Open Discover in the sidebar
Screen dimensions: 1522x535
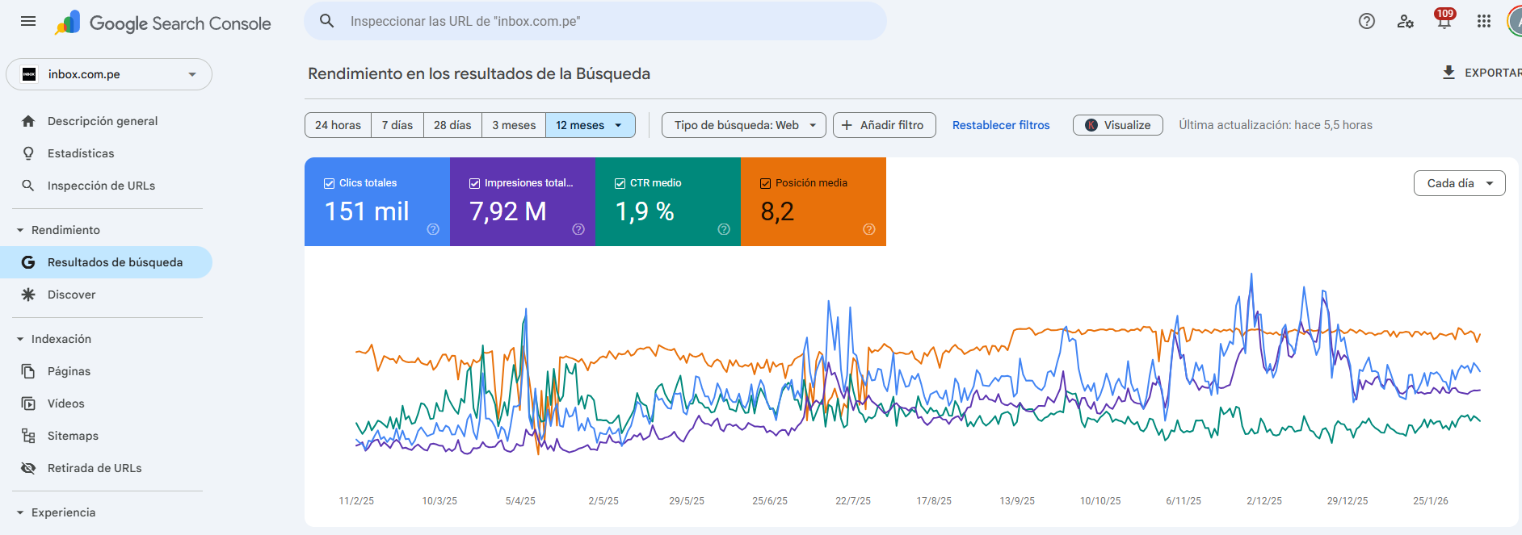point(71,295)
